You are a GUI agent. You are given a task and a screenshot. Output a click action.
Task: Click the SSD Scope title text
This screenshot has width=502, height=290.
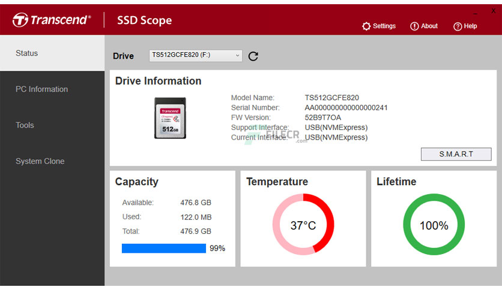coord(144,20)
